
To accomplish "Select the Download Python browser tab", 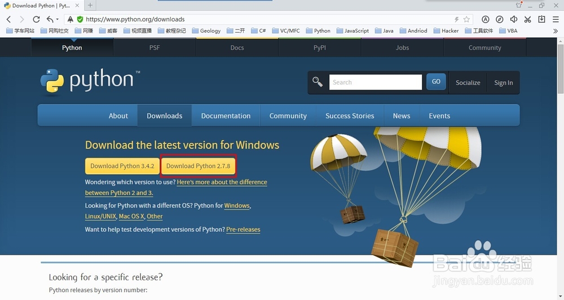I will (41, 6).
